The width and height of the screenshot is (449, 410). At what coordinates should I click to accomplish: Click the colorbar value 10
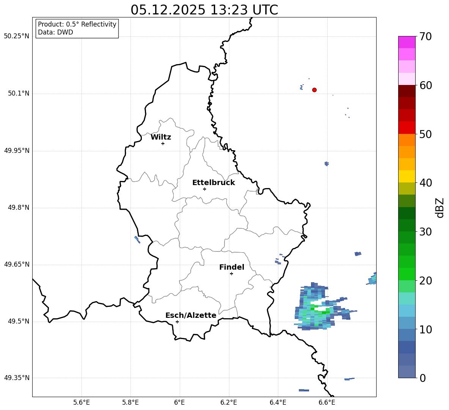tap(425, 330)
